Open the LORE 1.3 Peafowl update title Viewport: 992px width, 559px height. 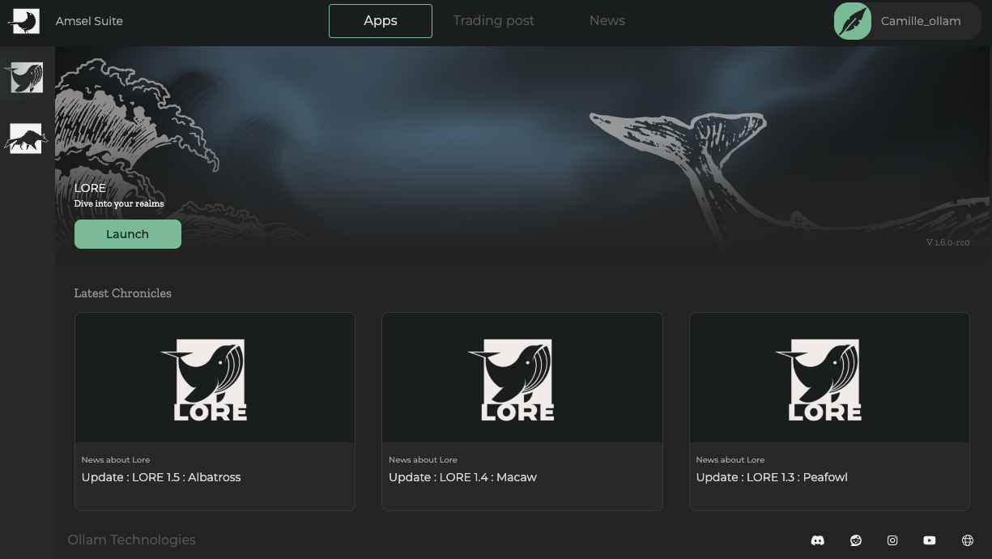click(x=772, y=477)
